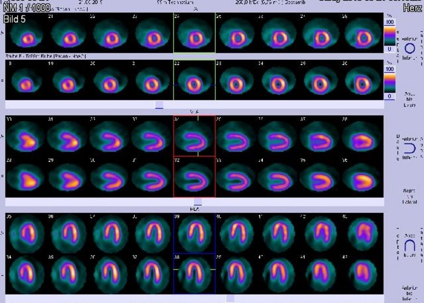Choose slice 29 in lower vertical long-axis row
Viewport: 424px width, 303px height.
(69, 177)
